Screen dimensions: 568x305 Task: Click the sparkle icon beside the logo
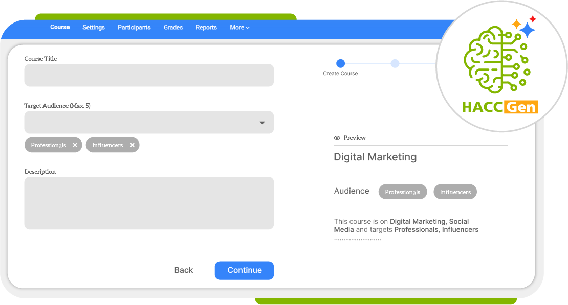point(527,28)
